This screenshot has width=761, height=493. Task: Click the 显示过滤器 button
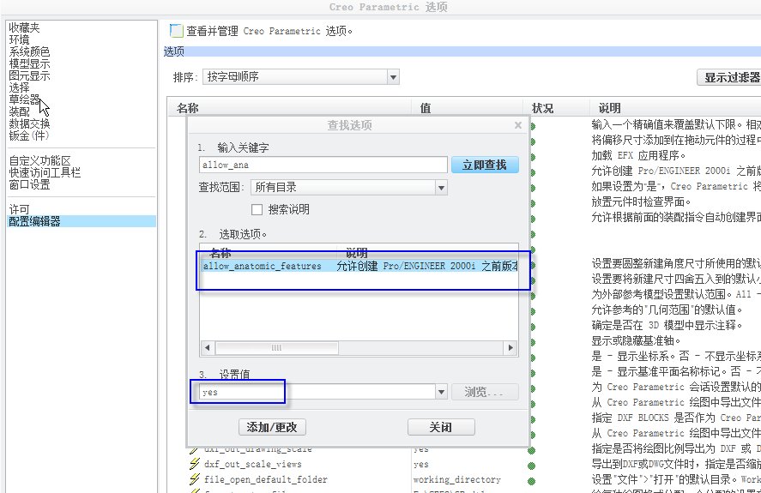731,77
